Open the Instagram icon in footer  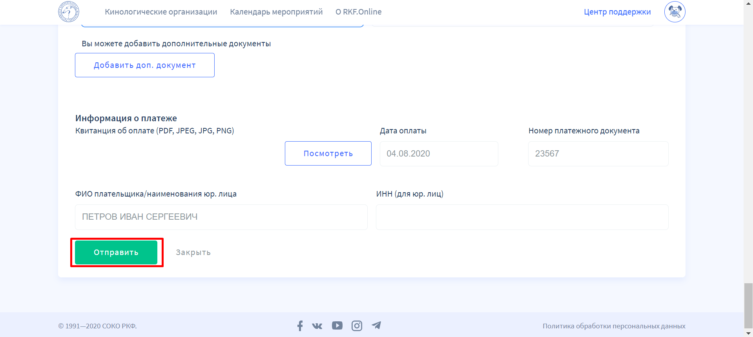357,326
